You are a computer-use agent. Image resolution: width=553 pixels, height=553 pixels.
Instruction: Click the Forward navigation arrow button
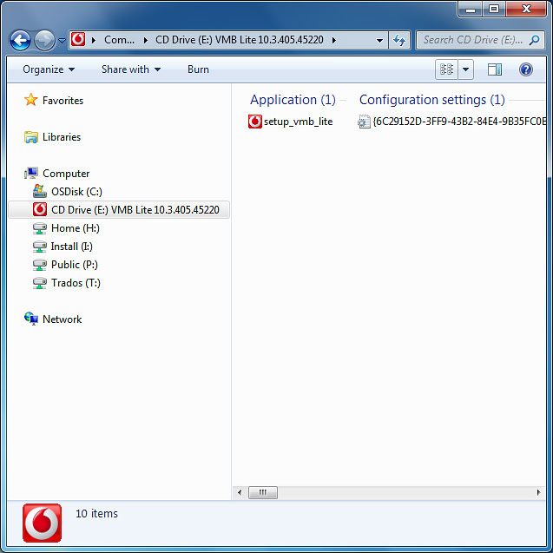tap(44, 40)
